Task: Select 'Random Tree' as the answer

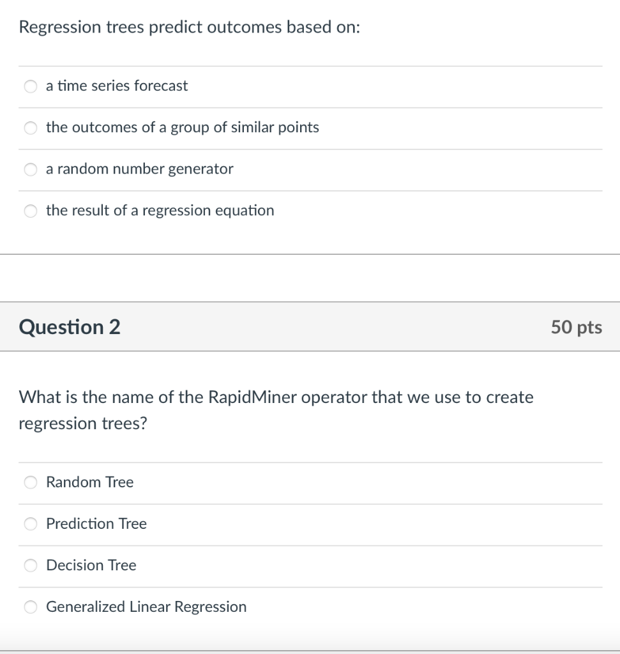Action: (x=30, y=482)
